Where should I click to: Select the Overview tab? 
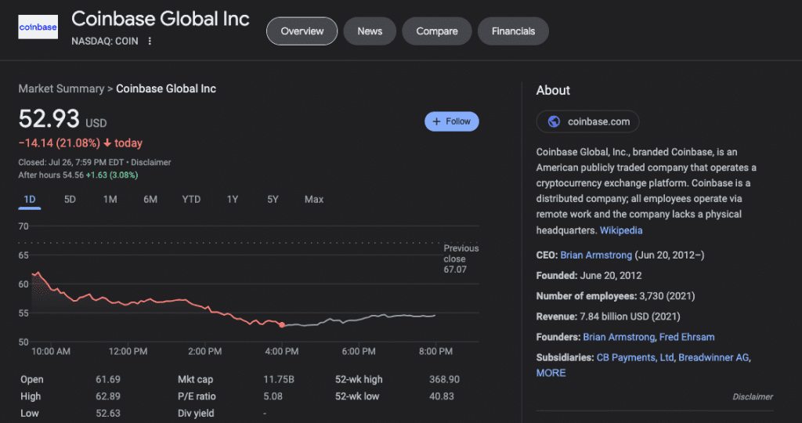coord(302,31)
